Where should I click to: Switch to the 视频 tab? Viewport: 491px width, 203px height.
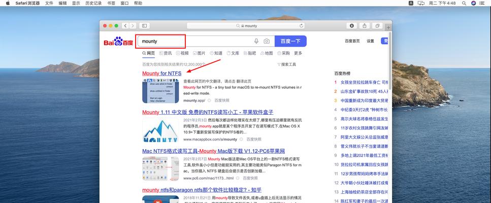tap(182, 53)
